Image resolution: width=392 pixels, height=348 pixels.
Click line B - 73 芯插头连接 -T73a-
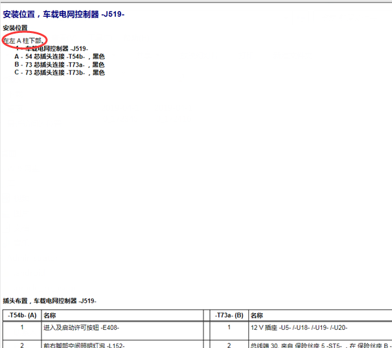(x=60, y=65)
